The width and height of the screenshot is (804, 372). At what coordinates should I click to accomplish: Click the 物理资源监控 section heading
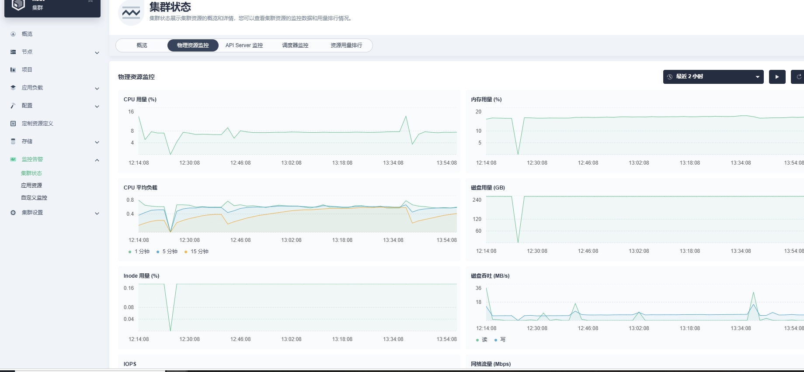coord(136,77)
